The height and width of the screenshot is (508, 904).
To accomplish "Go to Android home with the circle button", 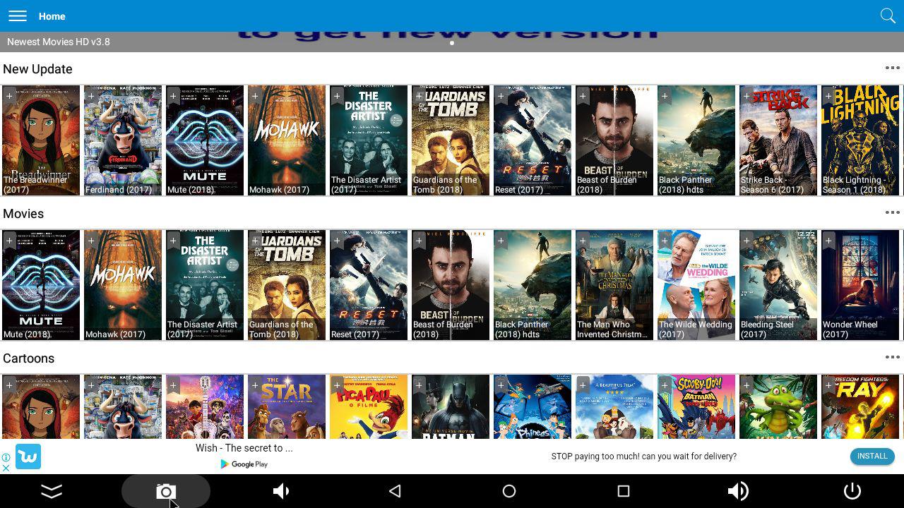I will [509, 491].
